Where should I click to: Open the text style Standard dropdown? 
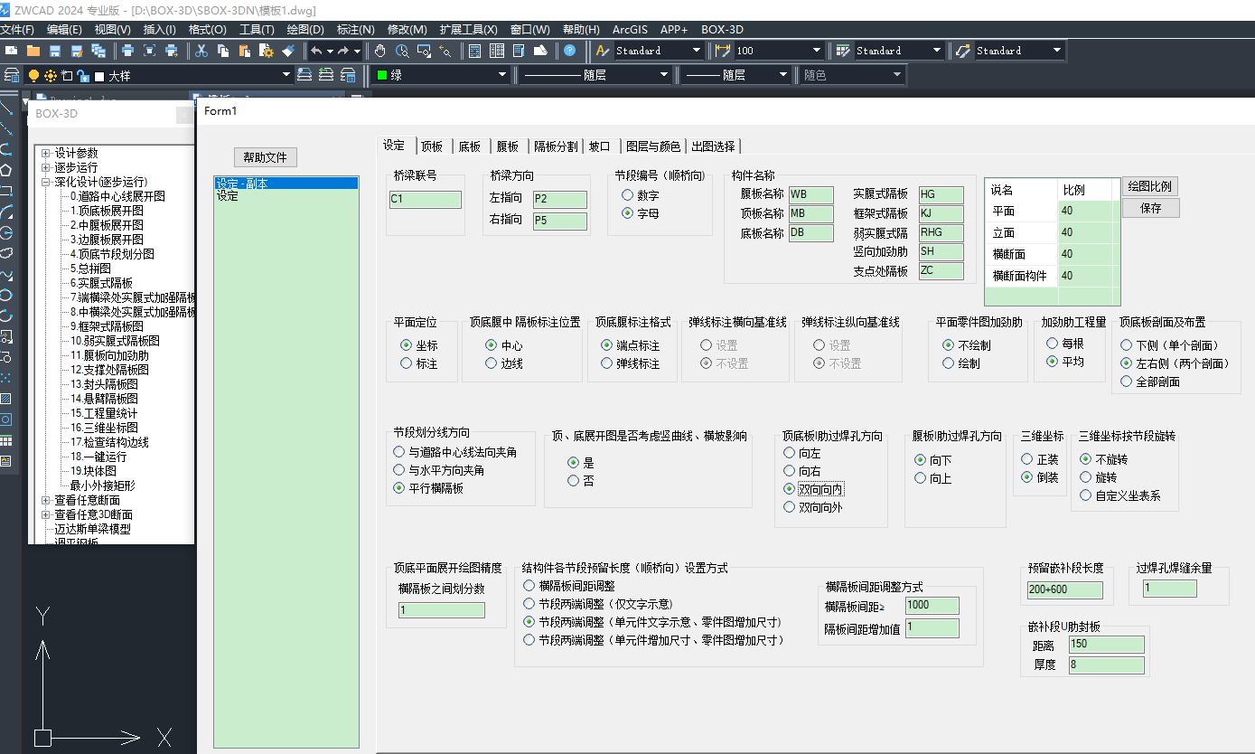[x=697, y=51]
